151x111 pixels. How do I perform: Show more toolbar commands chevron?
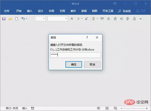click(x=141, y=19)
